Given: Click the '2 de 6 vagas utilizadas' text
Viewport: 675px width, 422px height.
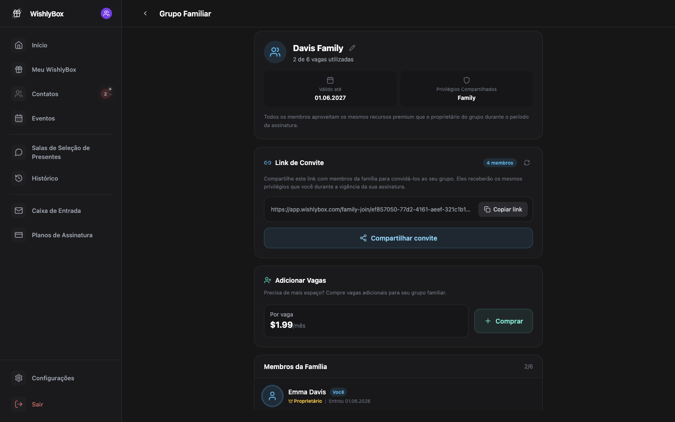Looking at the screenshot, I should [x=323, y=60].
